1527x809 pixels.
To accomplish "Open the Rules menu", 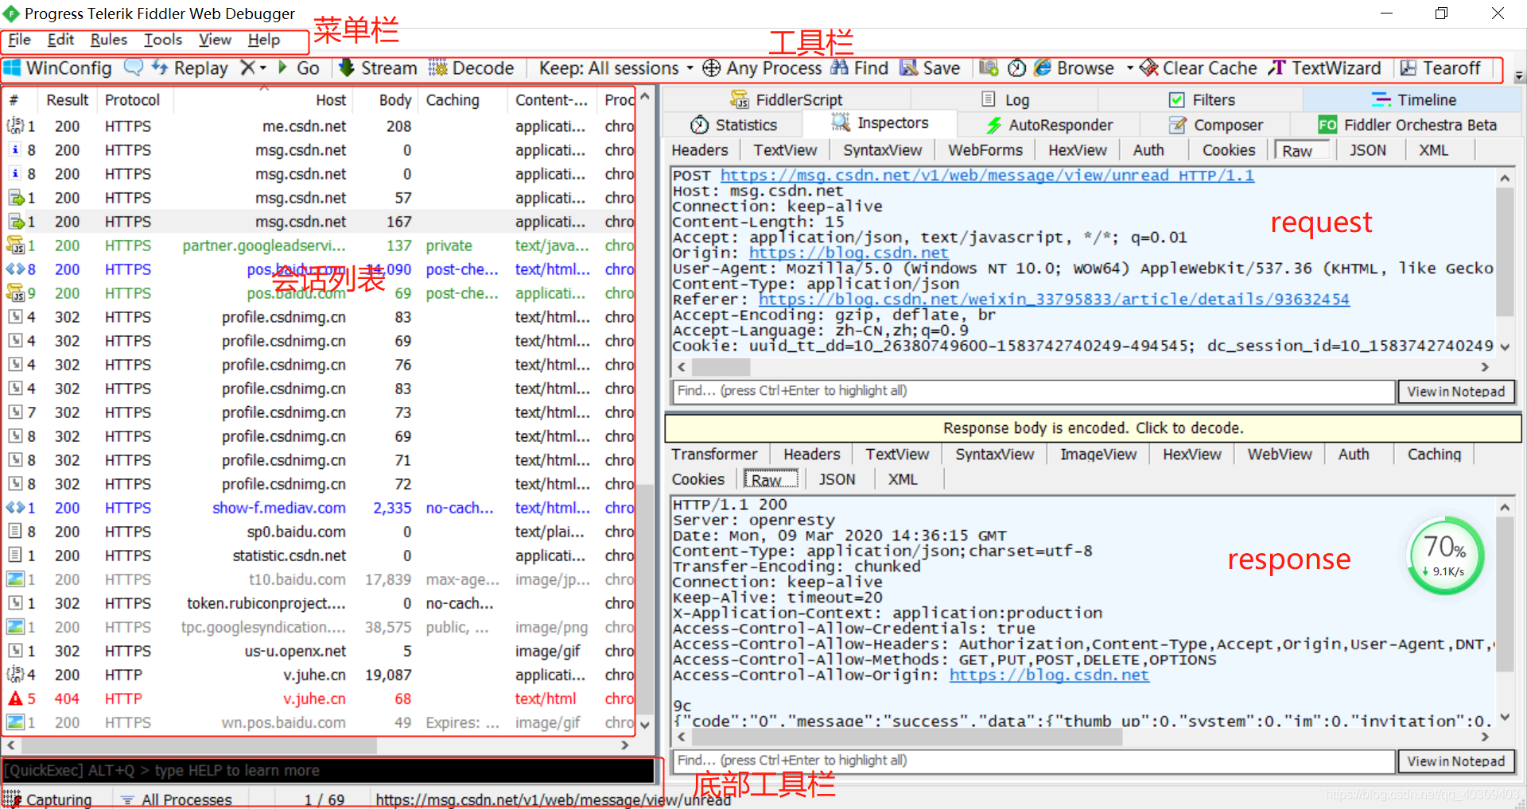I will click(109, 40).
